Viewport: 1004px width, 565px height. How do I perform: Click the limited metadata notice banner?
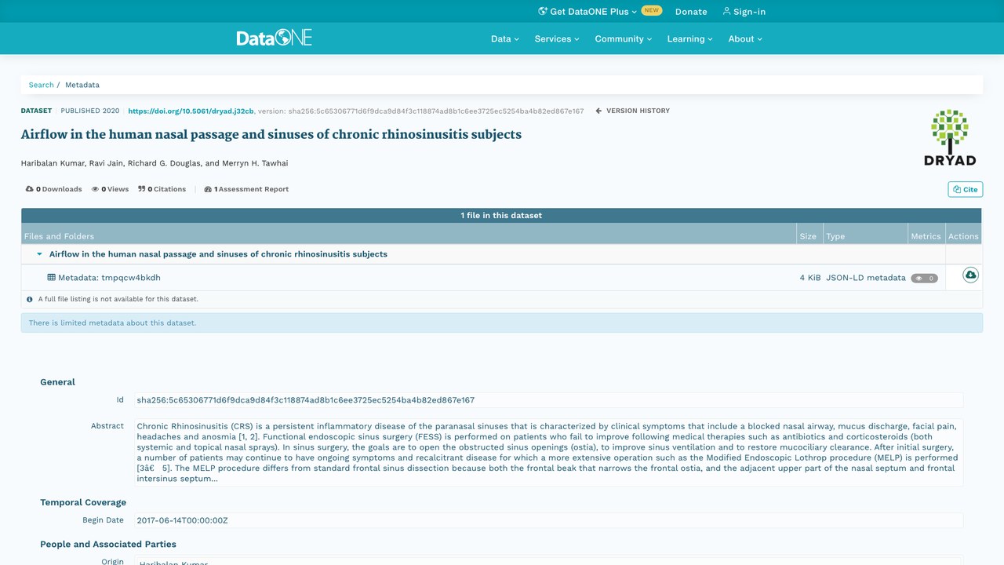[502, 323]
